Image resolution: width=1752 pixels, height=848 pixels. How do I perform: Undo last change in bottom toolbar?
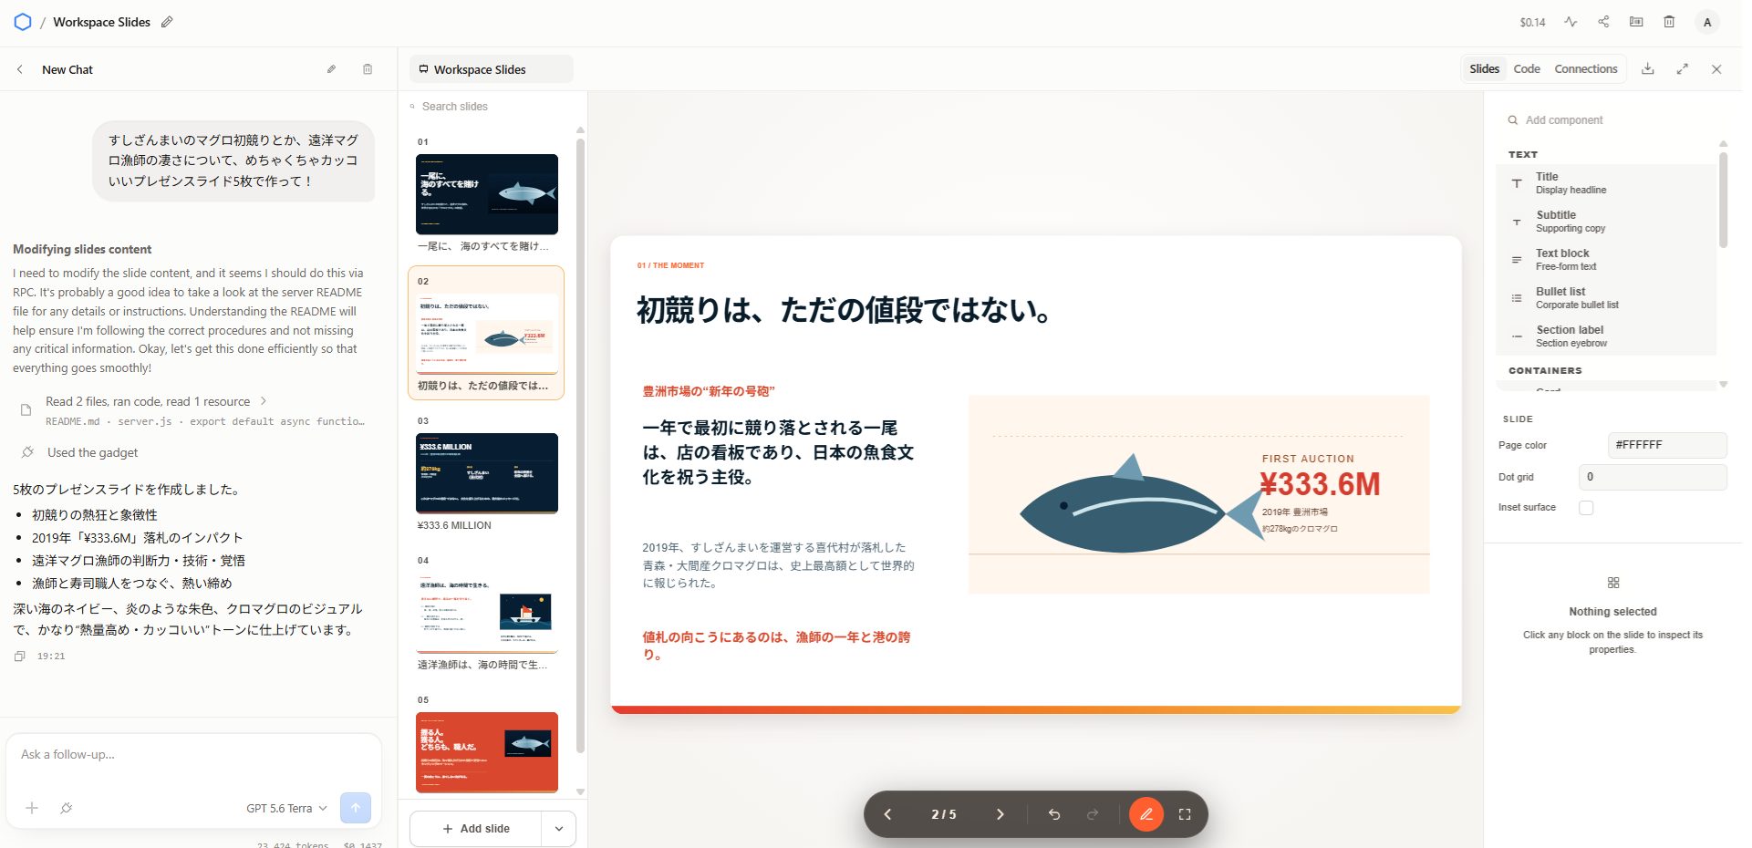1054,814
